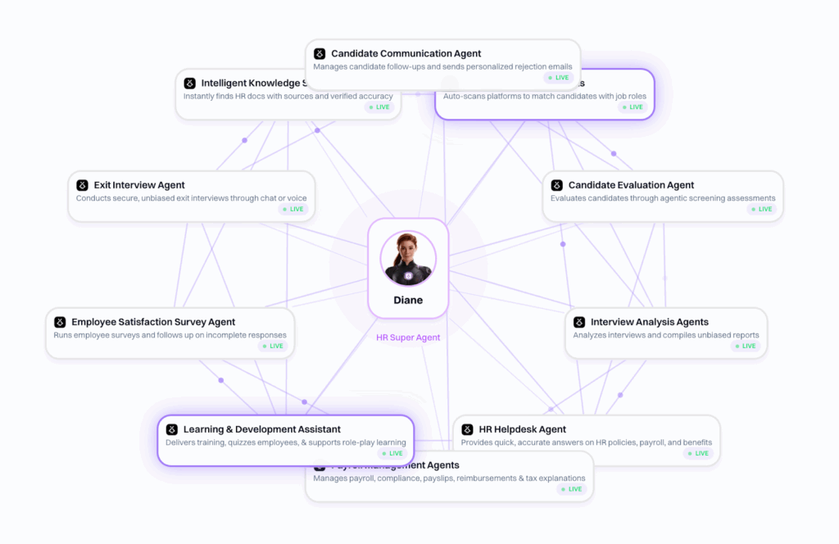Click the HR Helpdesk Agent icon
Screen dimensions: 839x544
467,430
